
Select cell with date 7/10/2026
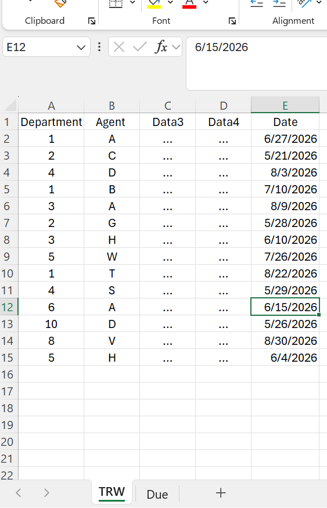pos(285,189)
